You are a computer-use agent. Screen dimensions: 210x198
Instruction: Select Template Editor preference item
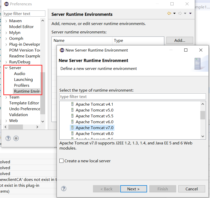pos(24,103)
